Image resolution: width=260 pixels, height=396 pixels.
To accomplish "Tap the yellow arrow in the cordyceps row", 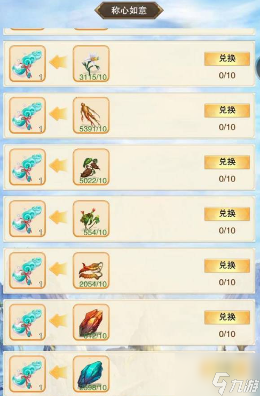I will (x=59, y=269).
